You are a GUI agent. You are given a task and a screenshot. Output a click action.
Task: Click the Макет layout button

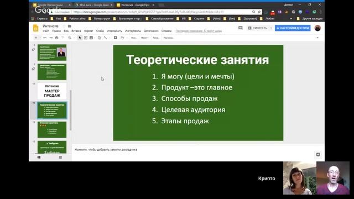click(x=144, y=38)
